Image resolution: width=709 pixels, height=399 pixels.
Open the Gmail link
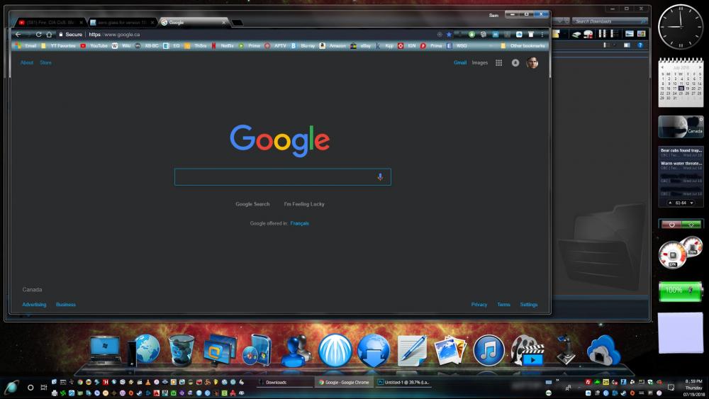[x=460, y=63]
